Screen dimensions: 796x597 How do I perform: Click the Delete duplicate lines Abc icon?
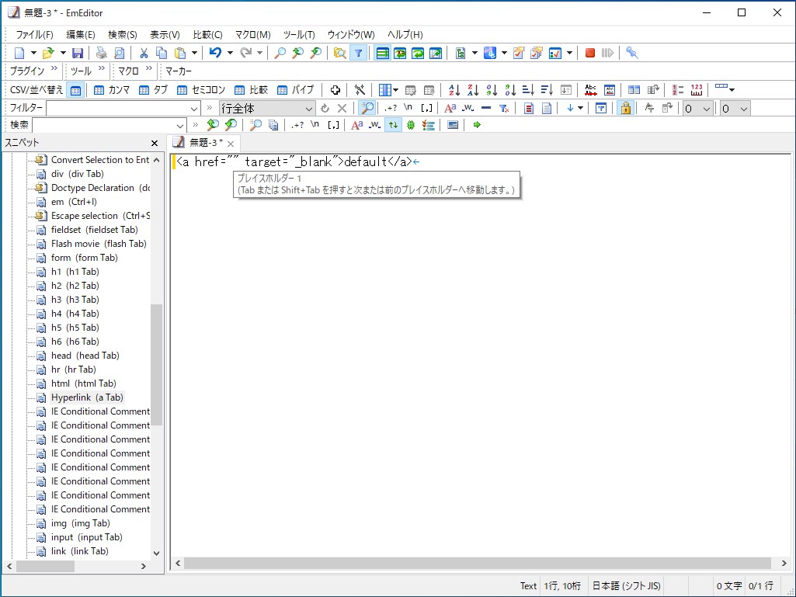click(590, 90)
